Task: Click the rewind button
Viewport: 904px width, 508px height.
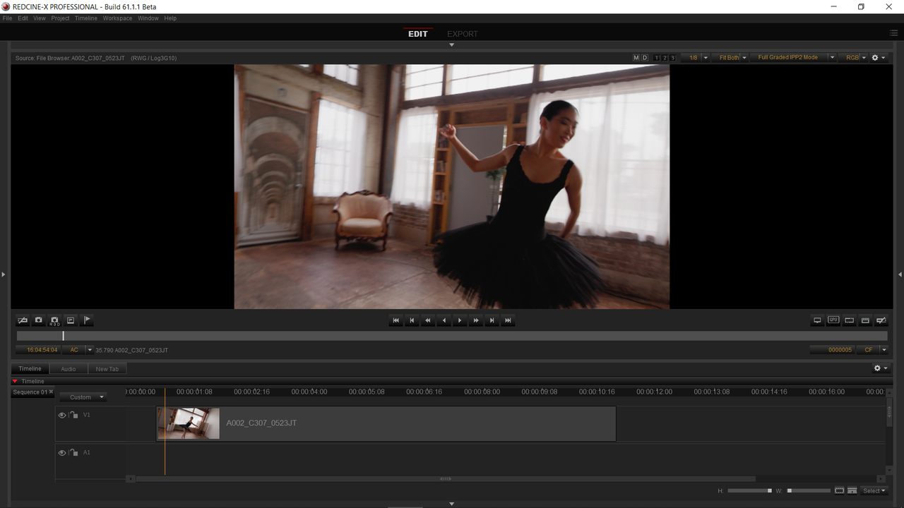Action: (x=428, y=320)
